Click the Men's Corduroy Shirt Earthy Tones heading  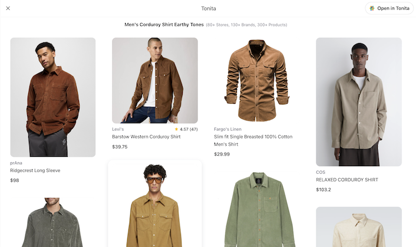coord(164,25)
